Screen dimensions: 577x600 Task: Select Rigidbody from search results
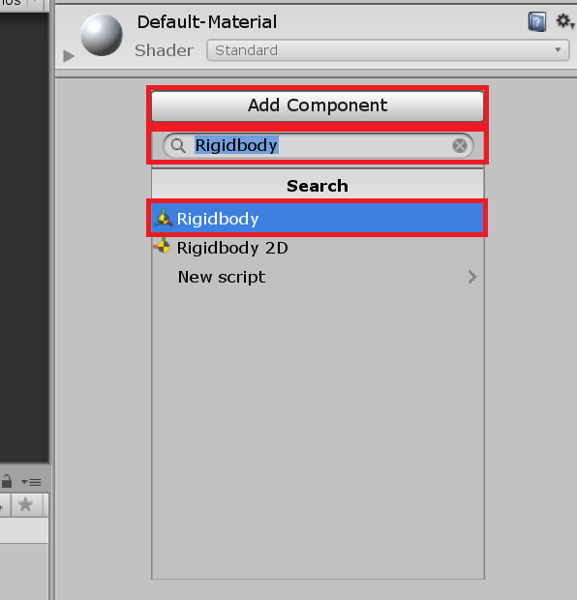tap(318, 218)
